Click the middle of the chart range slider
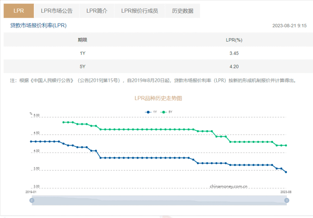Viewport: 313px width, 218px height. [159, 201]
